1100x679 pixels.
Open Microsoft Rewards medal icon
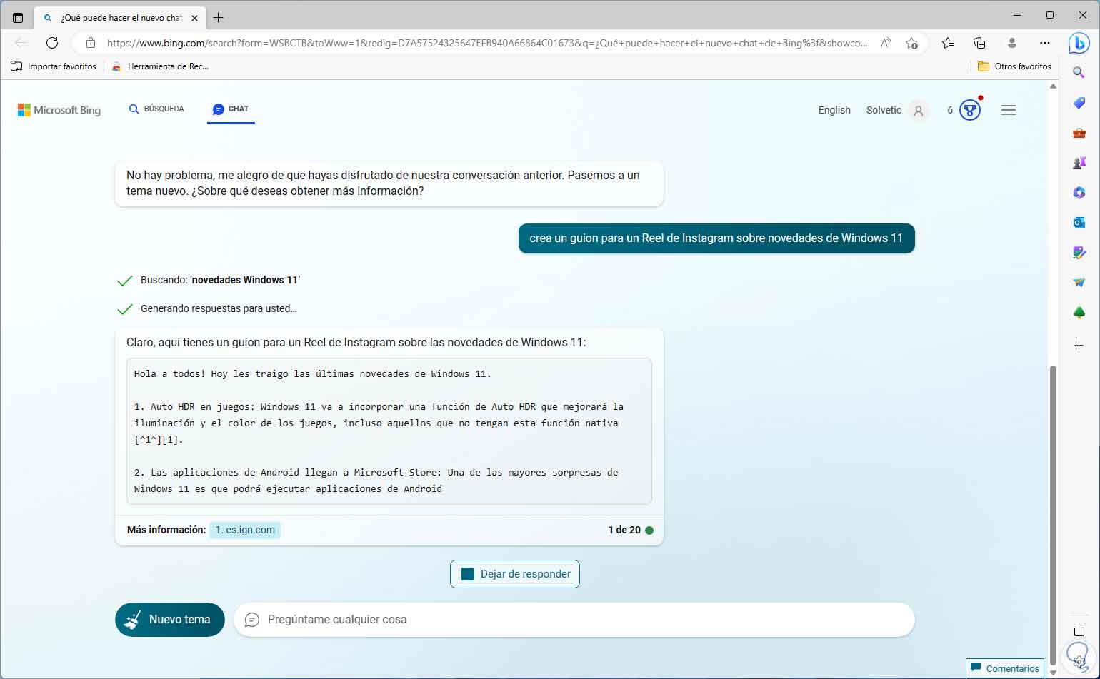point(969,110)
